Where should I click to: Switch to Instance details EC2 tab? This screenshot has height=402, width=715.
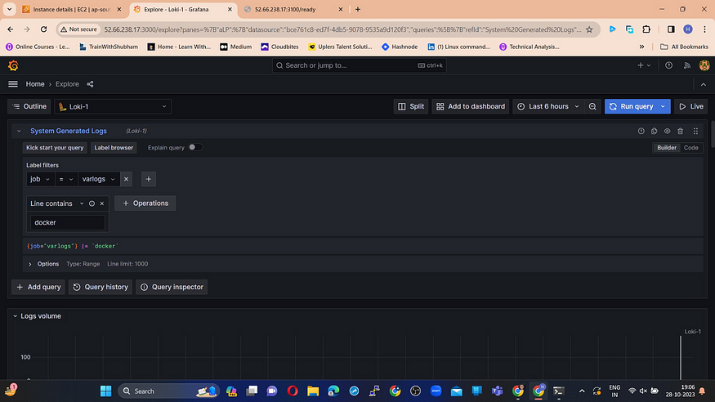[x=72, y=9]
